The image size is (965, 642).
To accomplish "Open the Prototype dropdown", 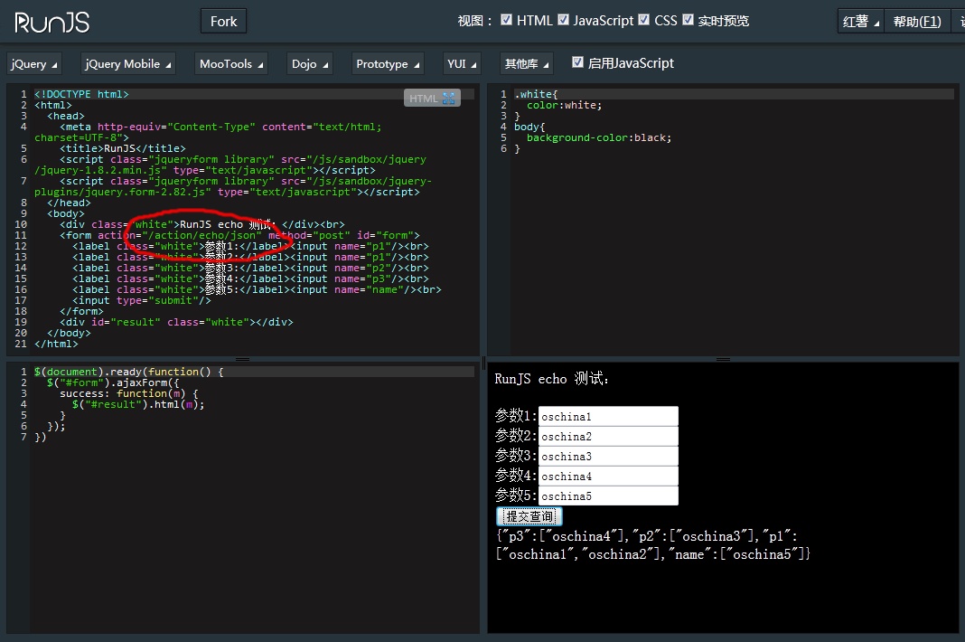I will click(x=388, y=63).
